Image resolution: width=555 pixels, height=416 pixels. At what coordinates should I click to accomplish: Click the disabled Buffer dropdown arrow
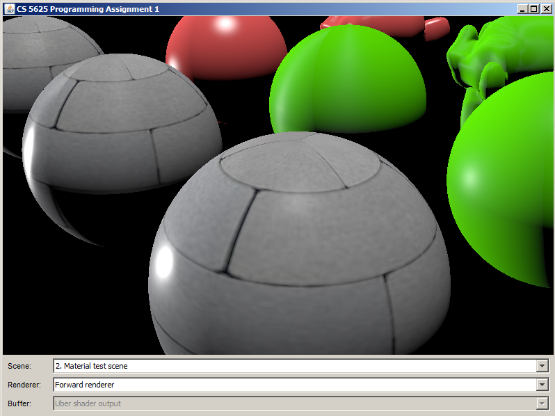[x=542, y=403]
